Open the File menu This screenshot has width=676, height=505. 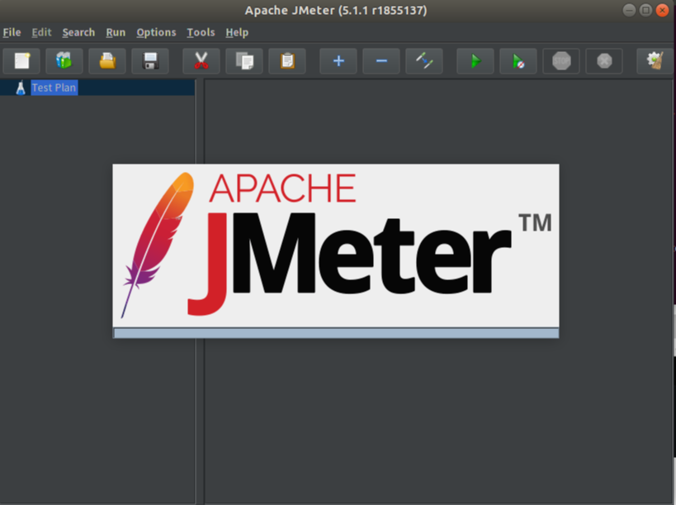coord(12,32)
